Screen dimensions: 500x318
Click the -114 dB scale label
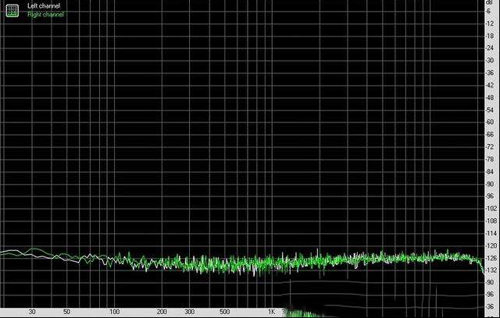(491, 233)
